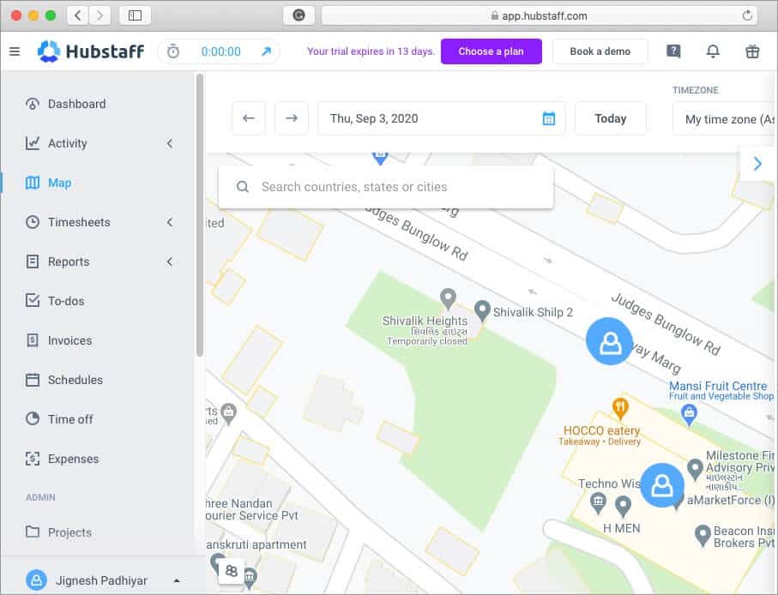Open the timezone dropdown
The height and width of the screenshot is (595, 778).
725,118
